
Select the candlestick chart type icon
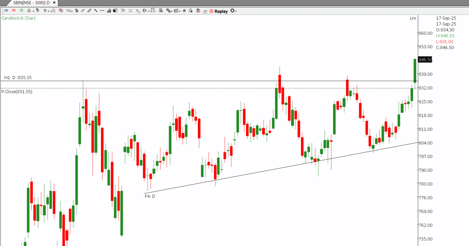click(x=61, y=11)
